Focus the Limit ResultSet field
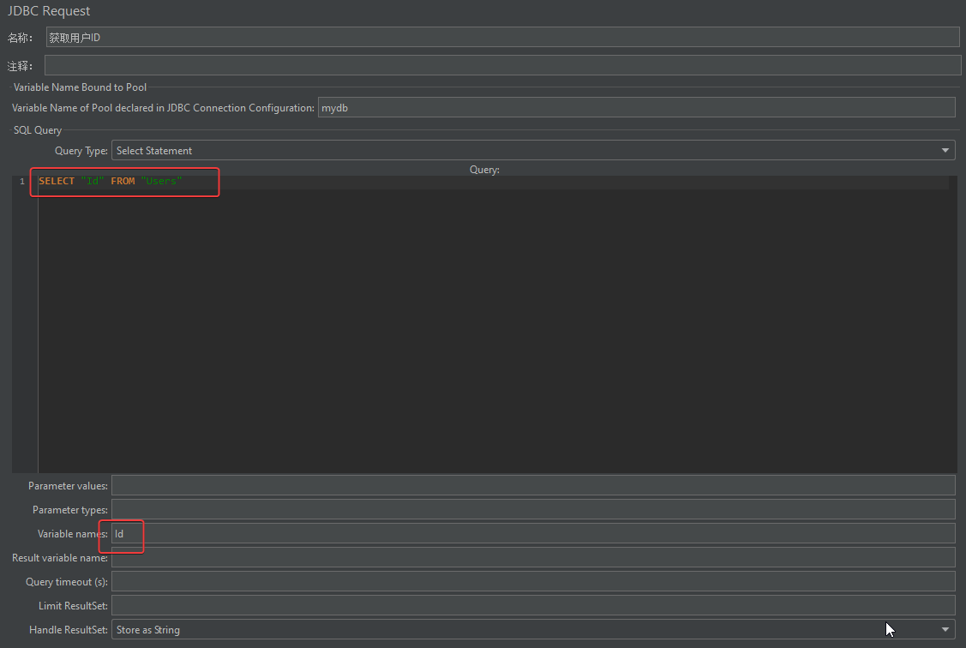The width and height of the screenshot is (966, 648). coord(532,606)
